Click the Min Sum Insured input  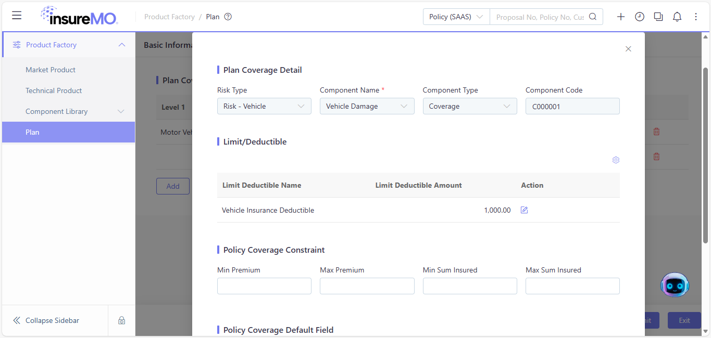coord(470,286)
